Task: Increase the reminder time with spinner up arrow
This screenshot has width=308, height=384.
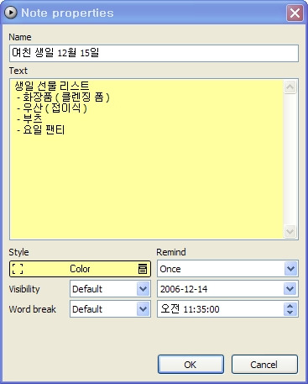Action: [x=290, y=306]
